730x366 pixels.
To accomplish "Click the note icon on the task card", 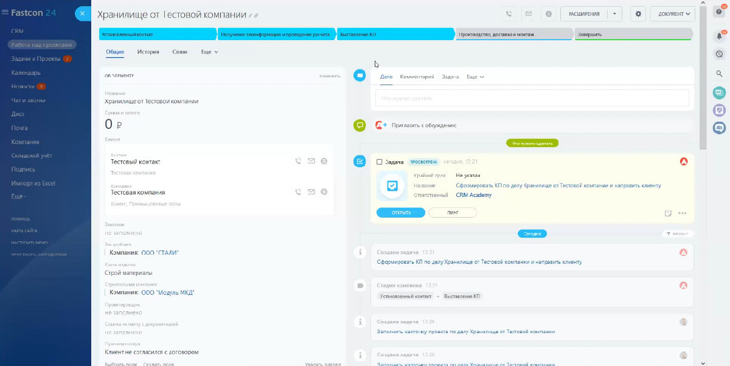I will pos(668,213).
